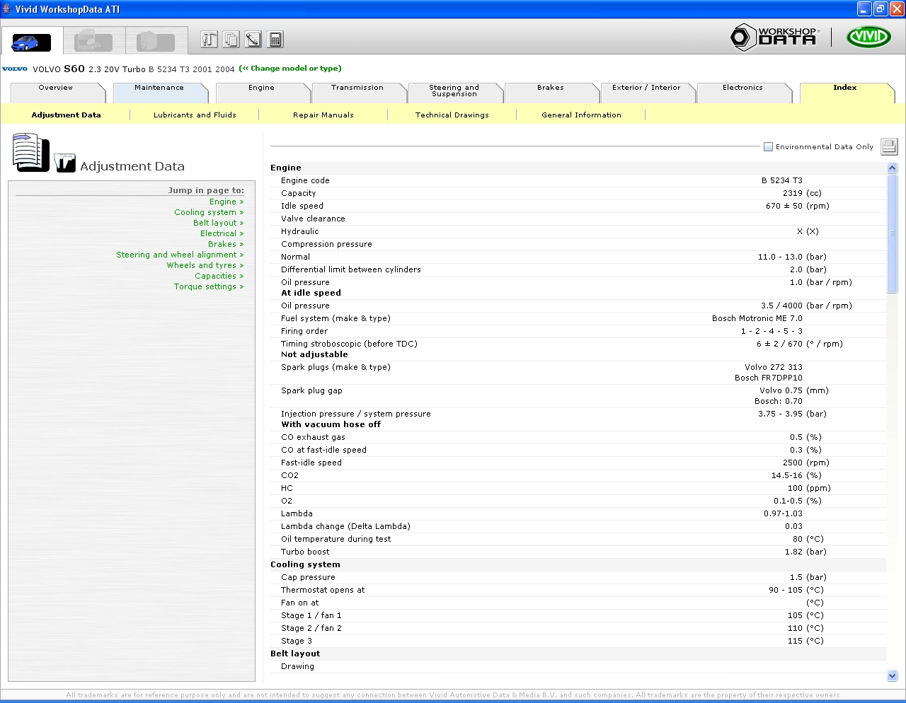This screenshot has height=703, width=906.
Task: Click the Adjustment Data document icon
Action: point(31,152)
